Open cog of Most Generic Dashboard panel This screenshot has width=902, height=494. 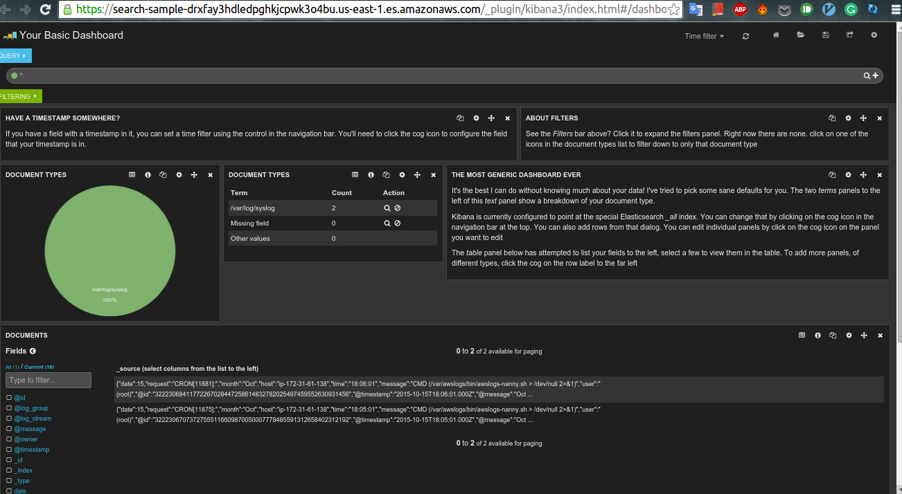[848, 175]
